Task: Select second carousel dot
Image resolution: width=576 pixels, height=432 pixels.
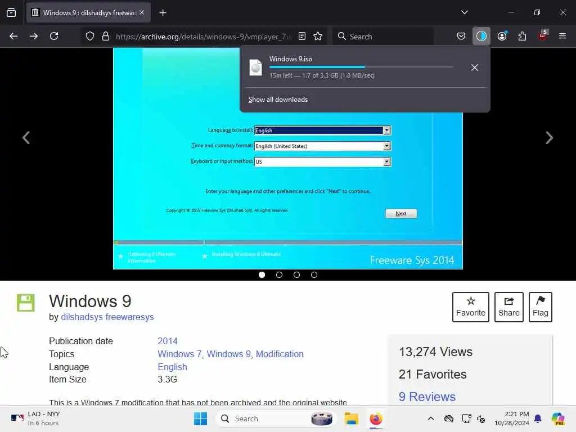Action: click(279, 274)
